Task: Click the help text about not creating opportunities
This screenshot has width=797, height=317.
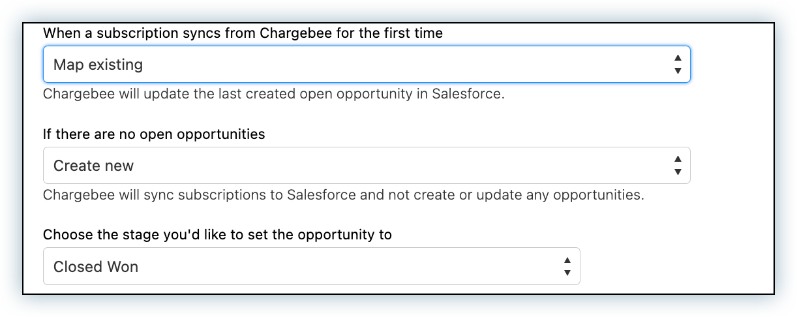Action: pyautogui.click(x=343, y=194)
